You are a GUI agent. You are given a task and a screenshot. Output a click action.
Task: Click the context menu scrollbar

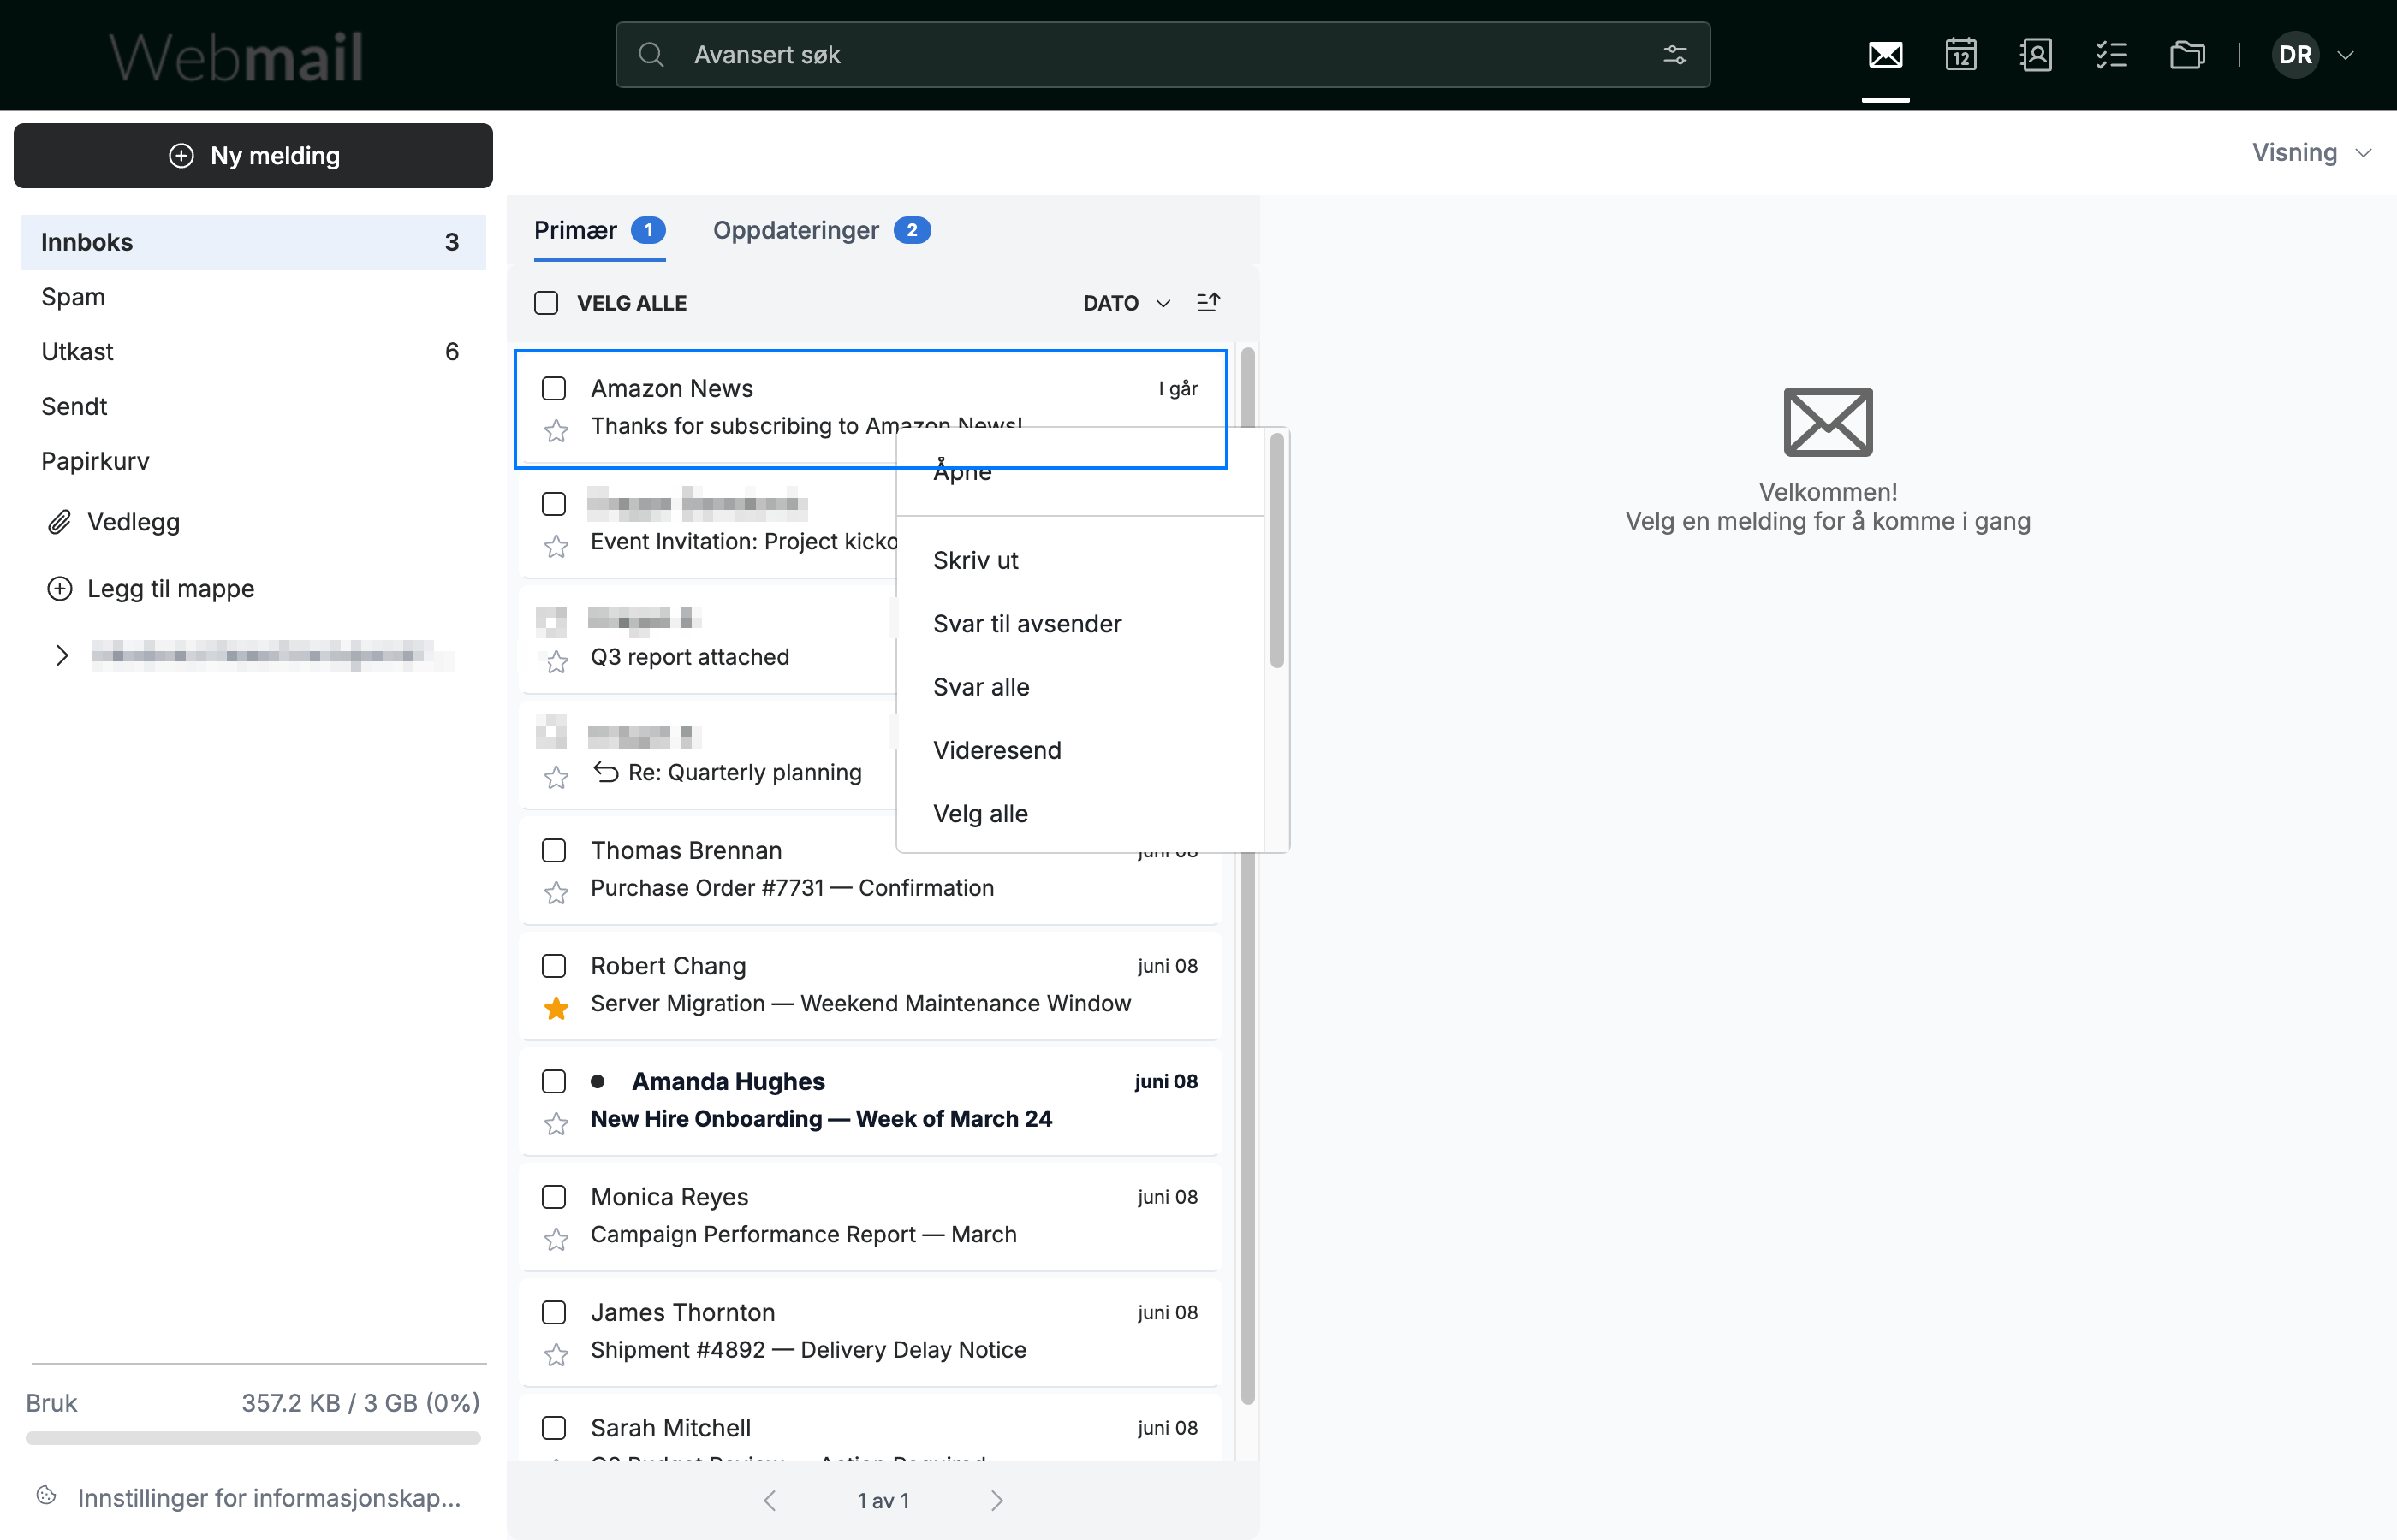pyautogui.click(x=1276, y=551)
